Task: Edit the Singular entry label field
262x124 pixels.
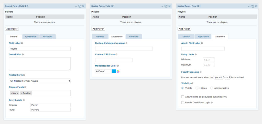Action: click(50, 105)
